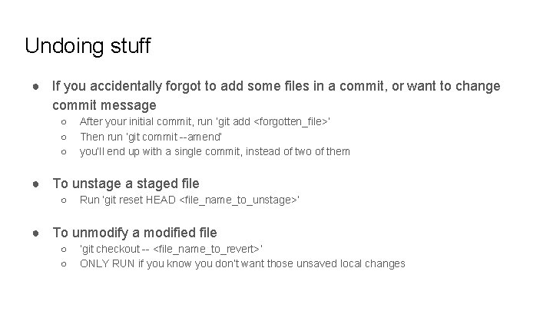This screenshot has height=311, width=553.
Task: Click the 'Undoing stuff' slide title
Action: (x=88, y=46)
